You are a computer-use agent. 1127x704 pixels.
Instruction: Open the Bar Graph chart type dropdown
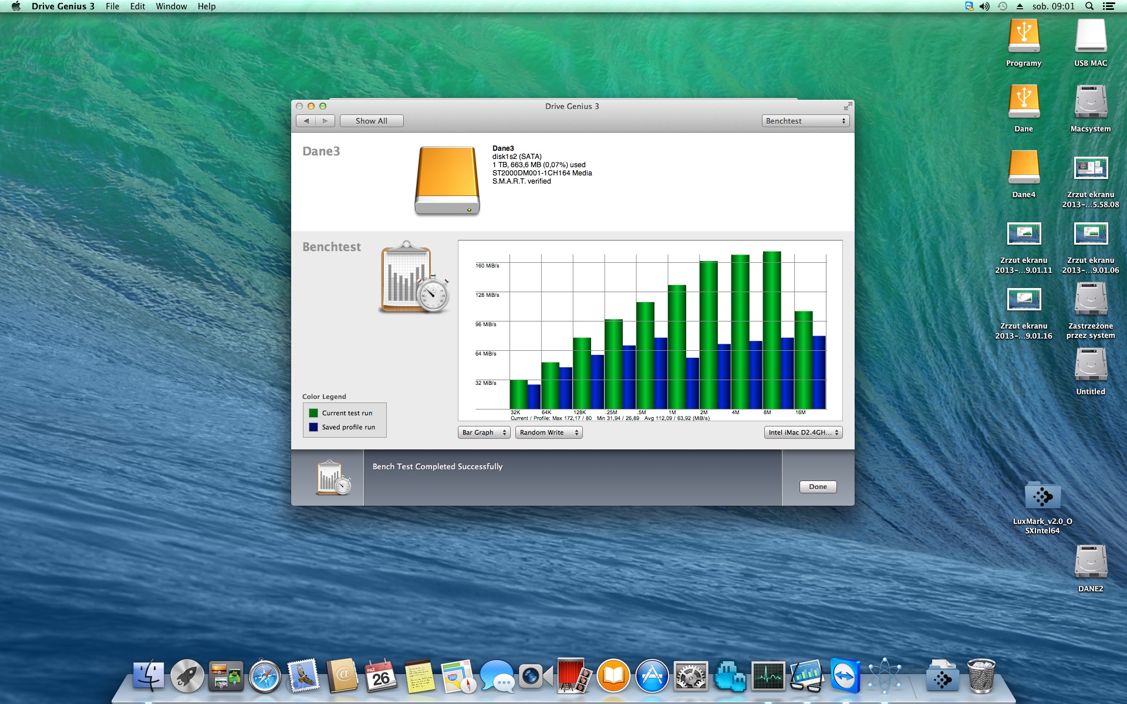click(x=484, y=432)
